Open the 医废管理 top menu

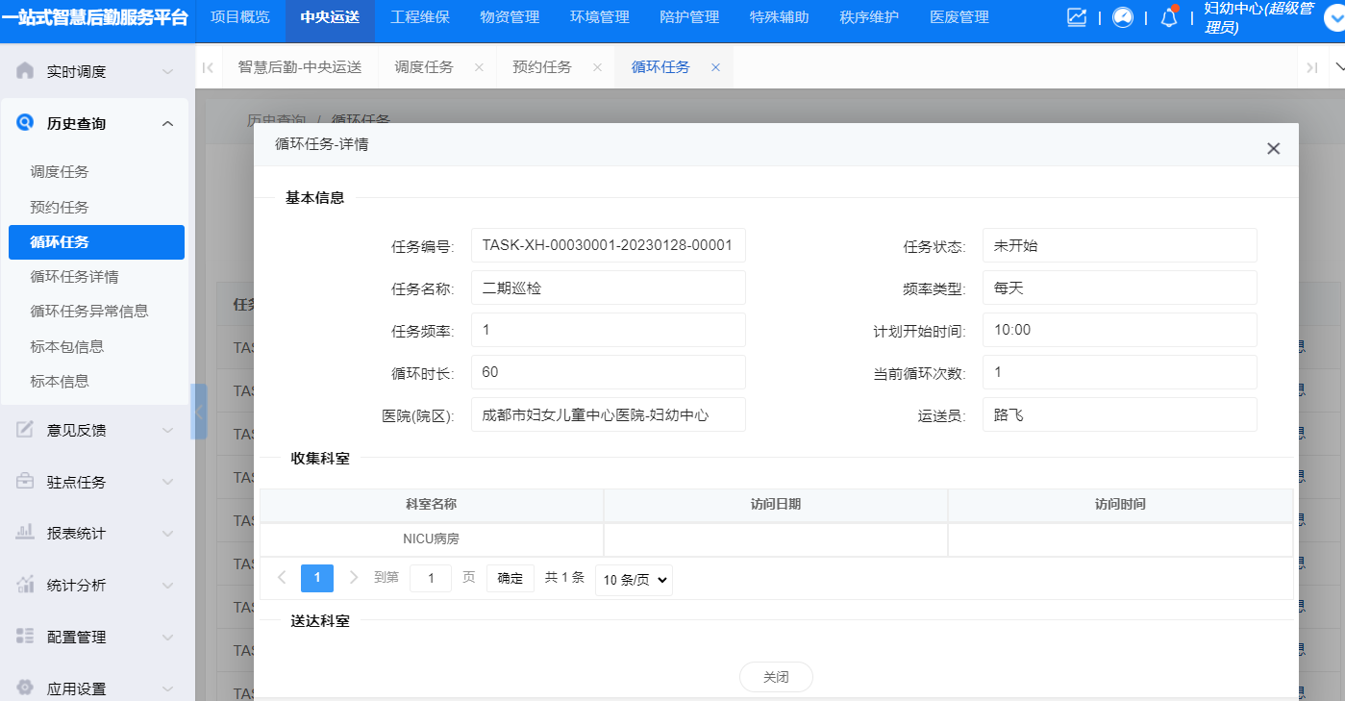pyautogui.click(x=959, y=17)
